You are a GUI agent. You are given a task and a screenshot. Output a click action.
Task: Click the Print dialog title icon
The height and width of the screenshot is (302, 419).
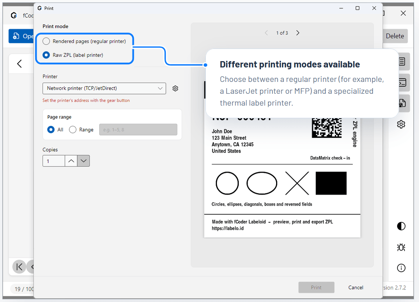[x=40, y=8]
